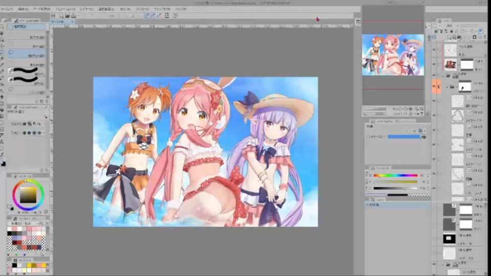Click the color square inside color wheel
Screen dimensions: 491x276
(x=28, y=195)
